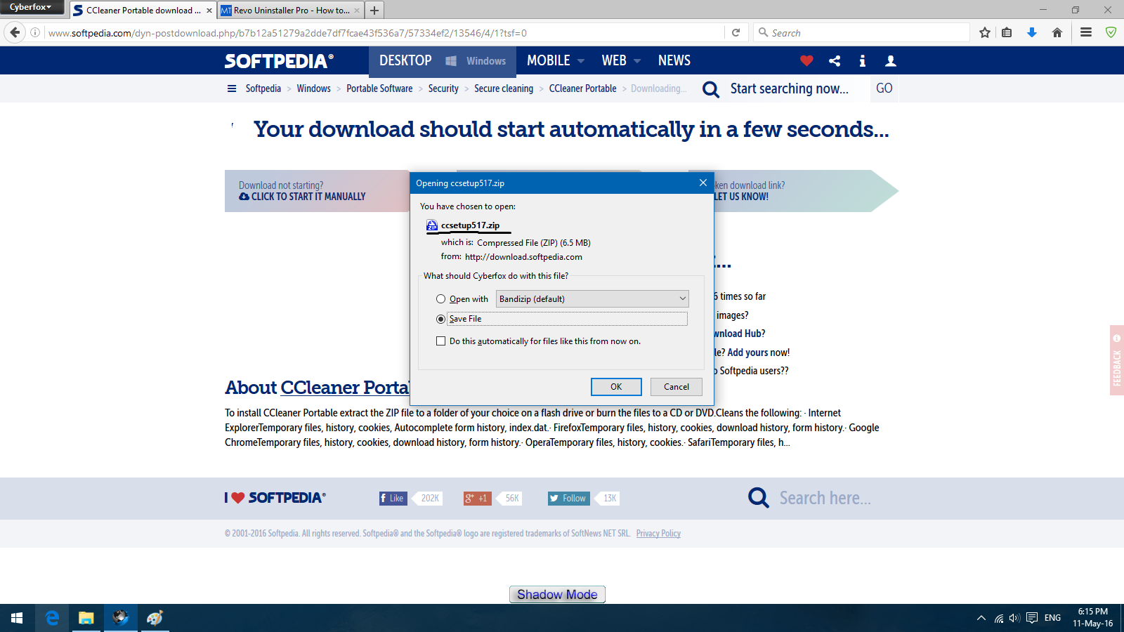Go to the Secure cleaning breadcrumb
Viewport: 1124px width, 632px height.
(x=504, y=88)
